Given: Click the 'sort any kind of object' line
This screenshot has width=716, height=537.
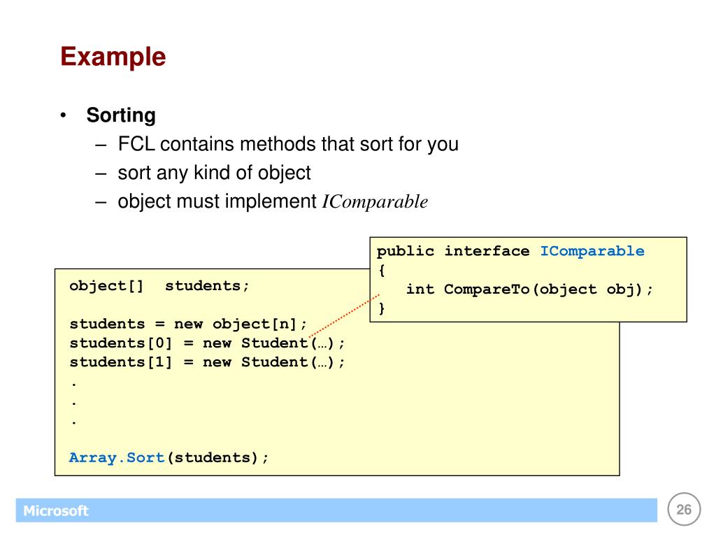Looking at the screenshot, I should point(214,173).
